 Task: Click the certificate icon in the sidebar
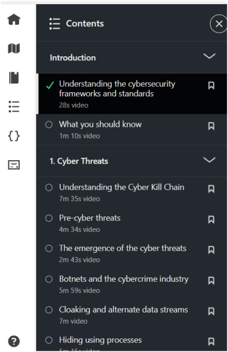click(14, 165)
